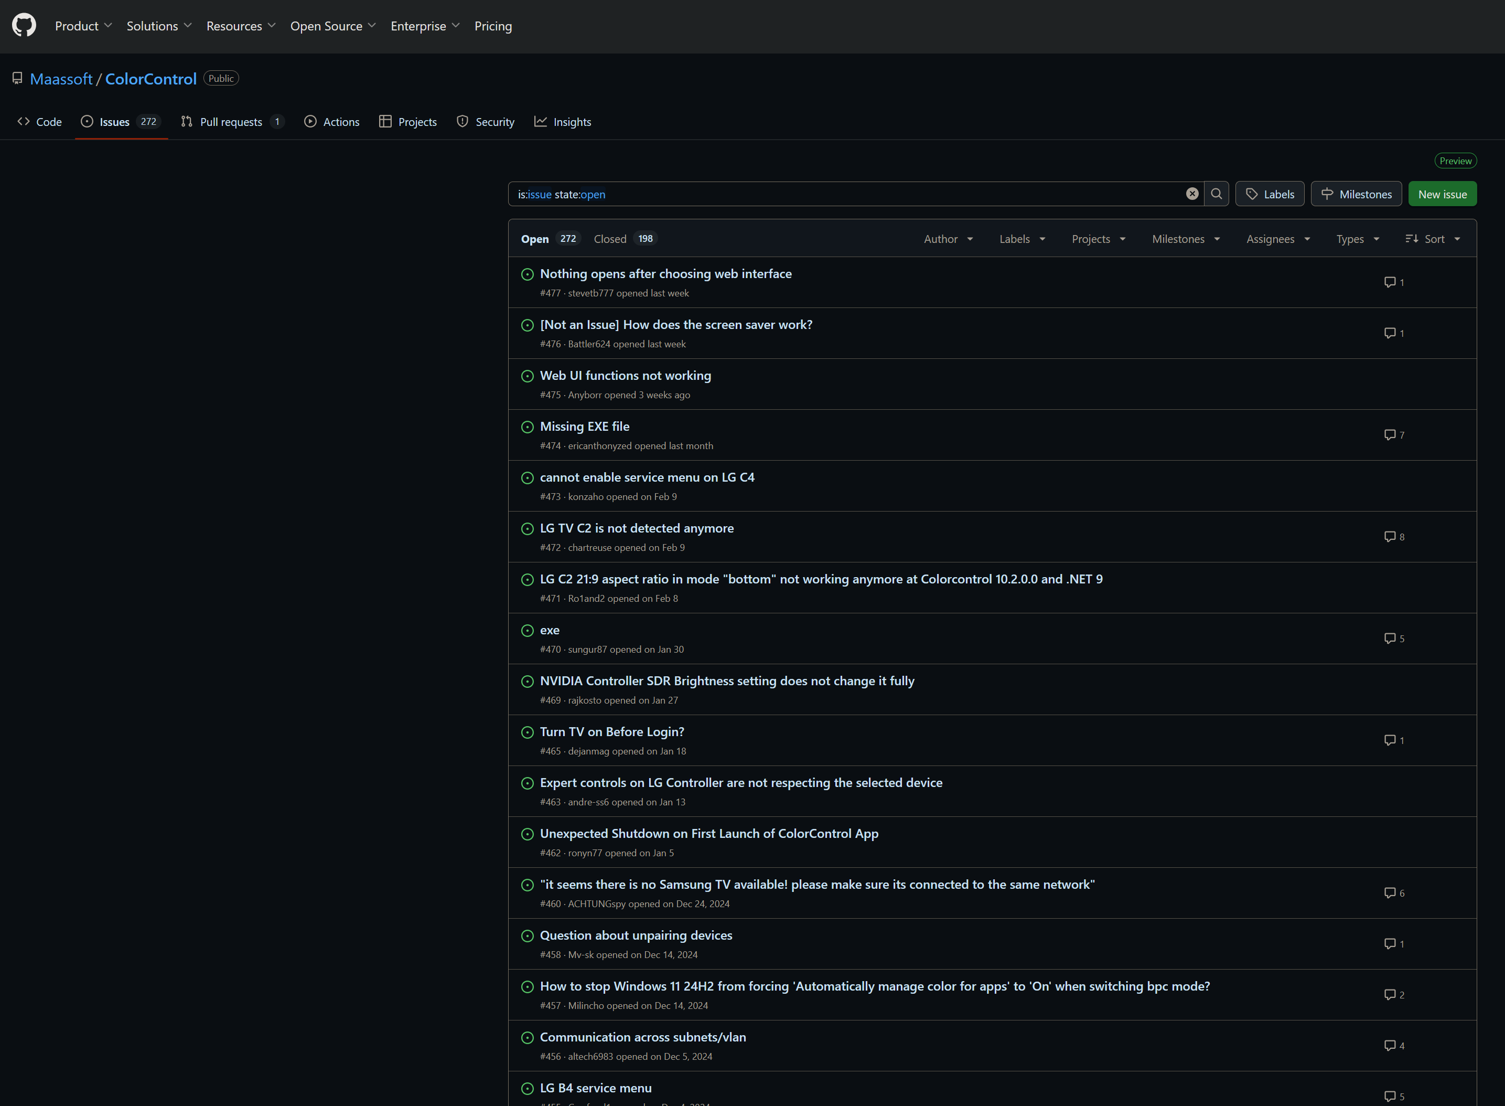Open issue Web UI functions not working

pyautogui.click(x=625, y=376)
